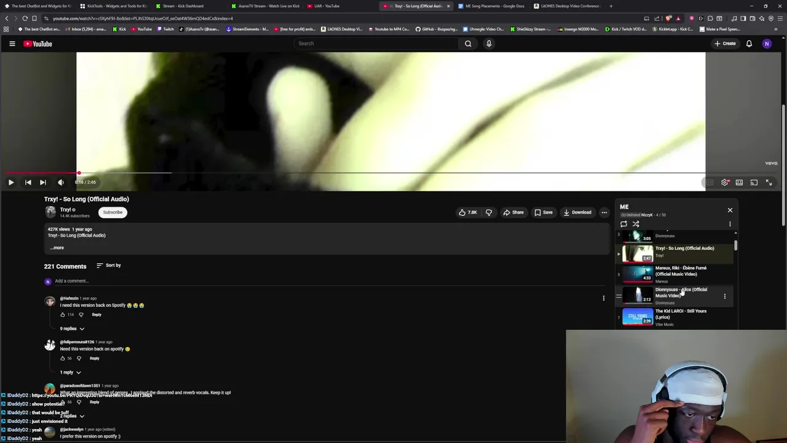Screen dimensions: 787x443
Task: Open the StreamElements bookmark
Action: click(247, 29)
